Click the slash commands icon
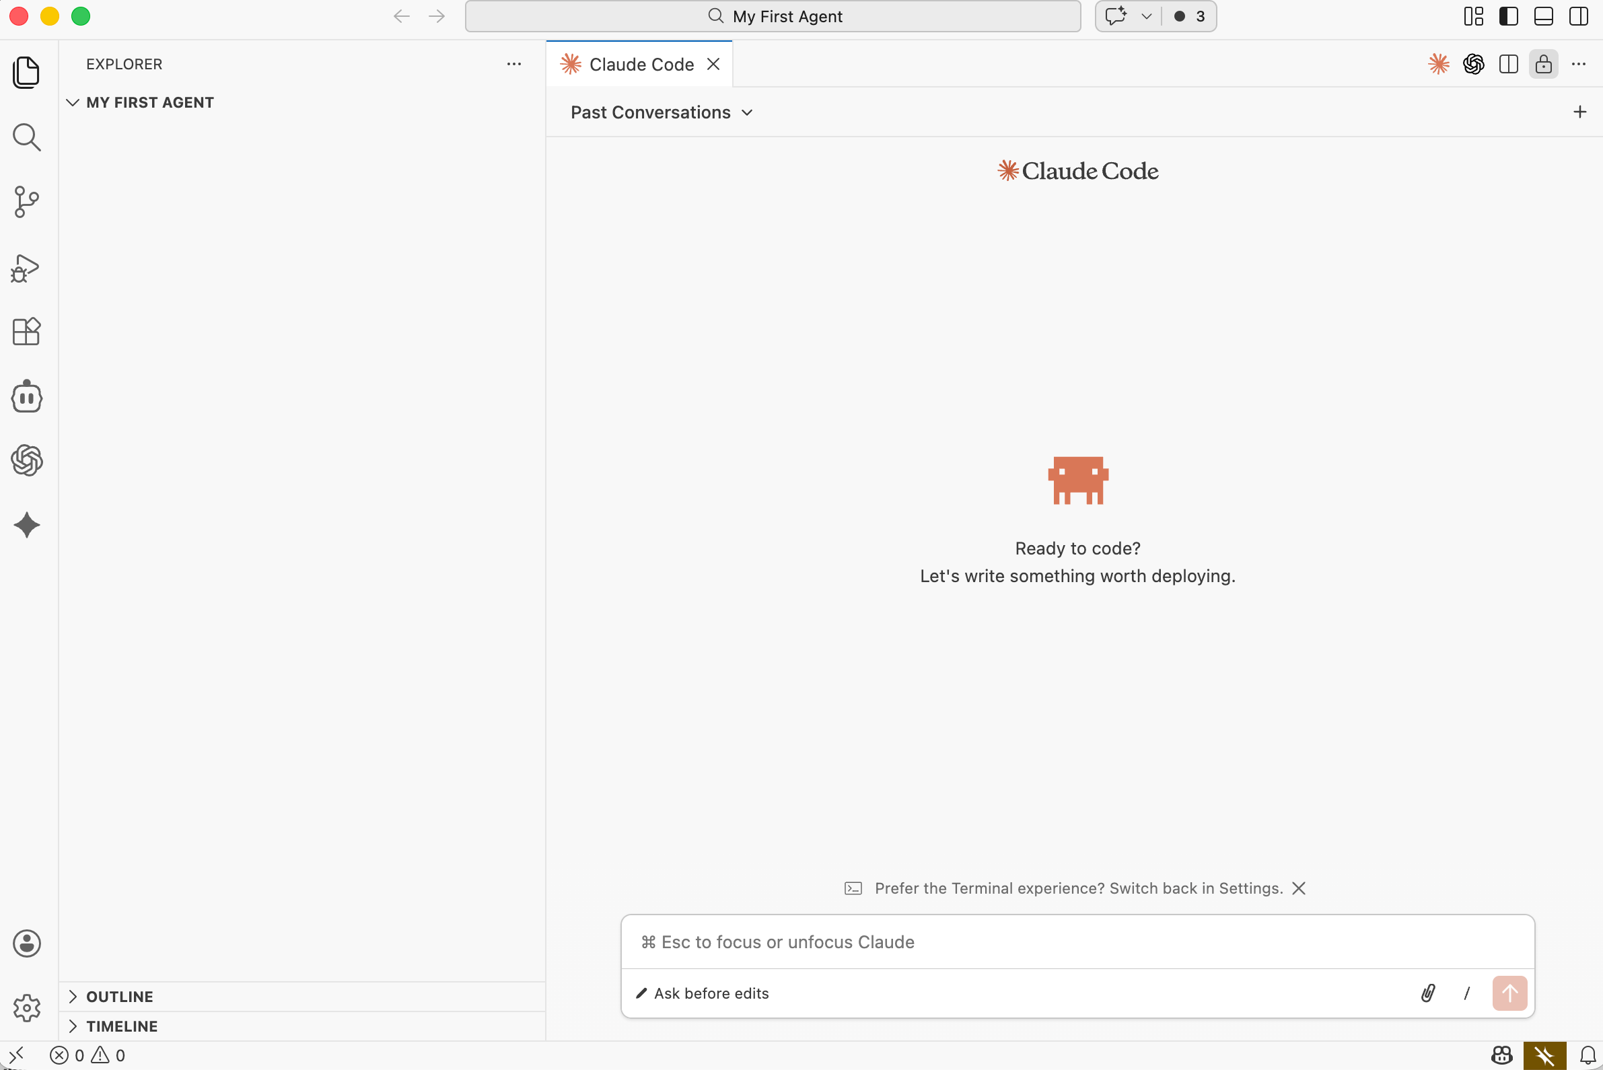Image resolution: width=1603 pixels, height=1070 pixels. click(1466, 993)
